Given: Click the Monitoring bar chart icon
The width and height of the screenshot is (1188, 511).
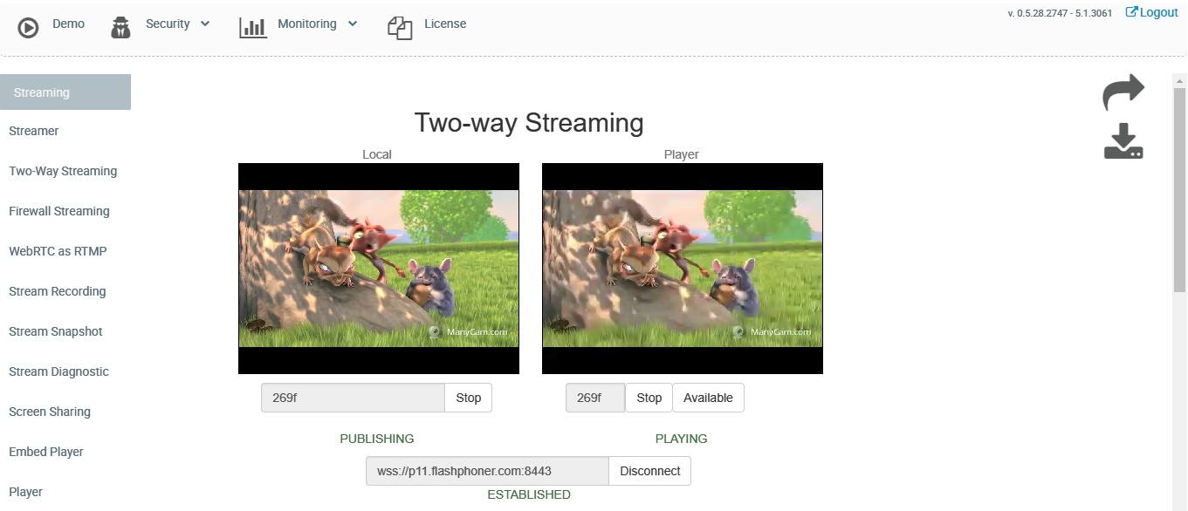Looking at the screenshot, I should tap(253, 27).
